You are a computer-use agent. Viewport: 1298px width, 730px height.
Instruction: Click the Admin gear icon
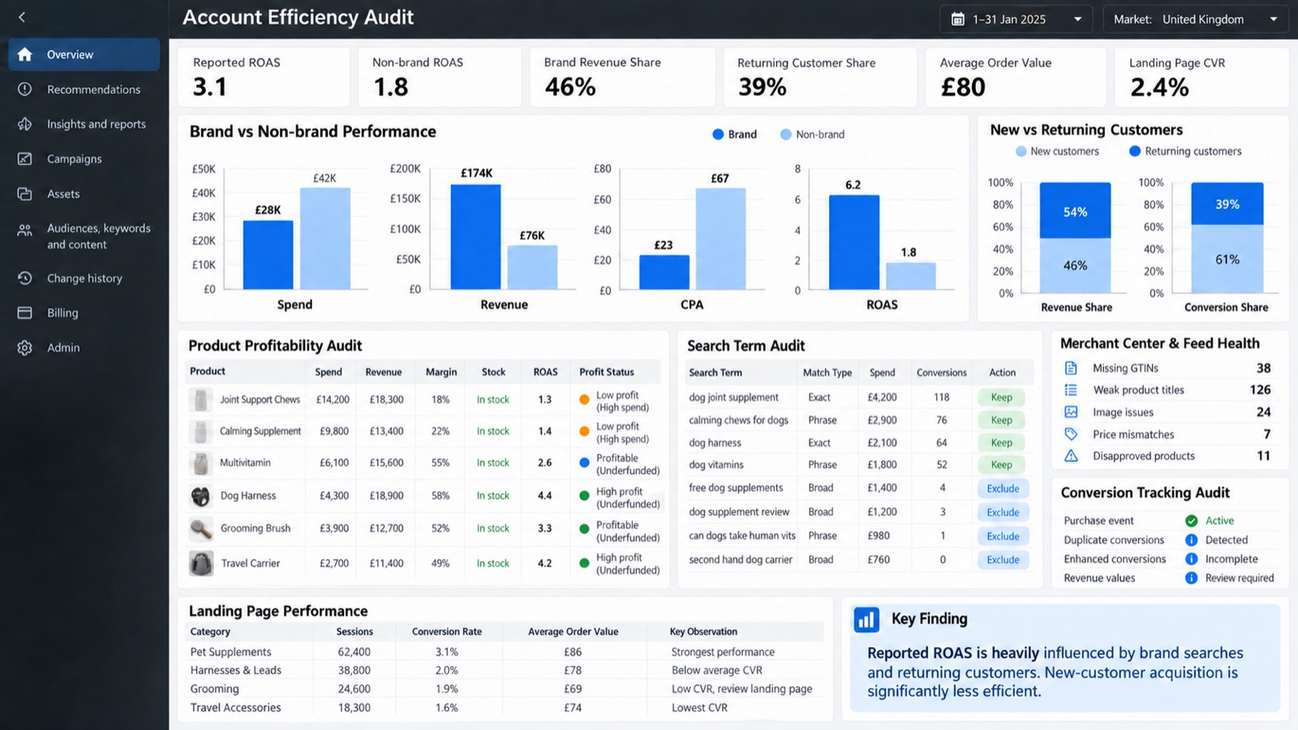[x=25, y=348]
